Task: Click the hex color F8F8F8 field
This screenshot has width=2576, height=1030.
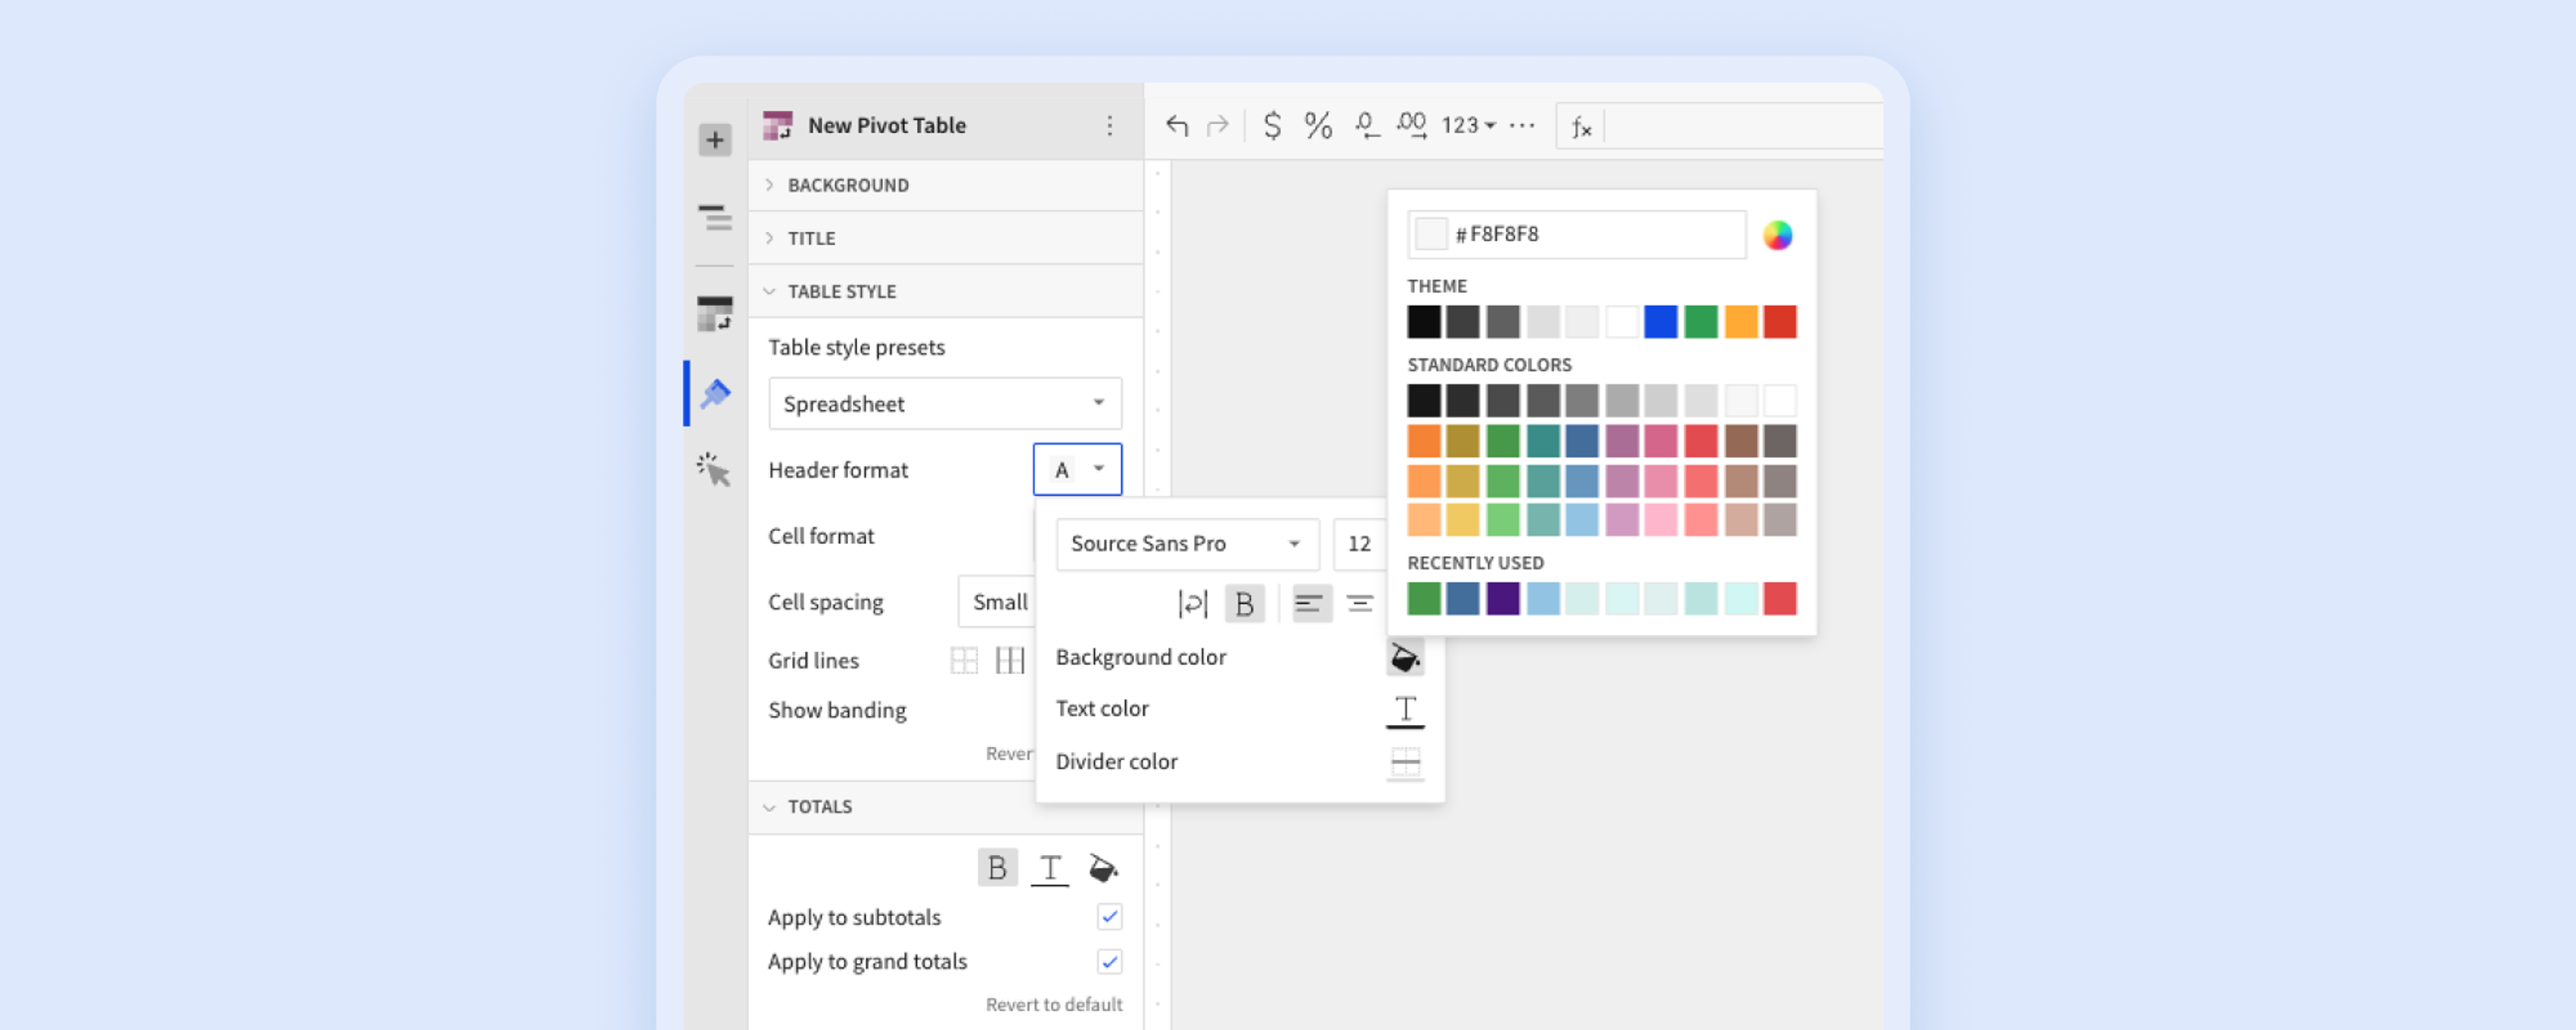Action: [x=1577, y=235]
